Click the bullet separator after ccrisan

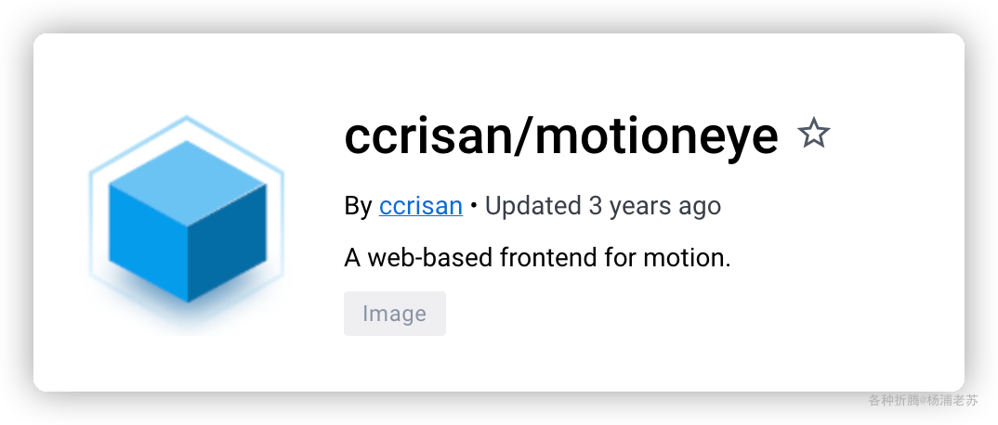(474, 206)
